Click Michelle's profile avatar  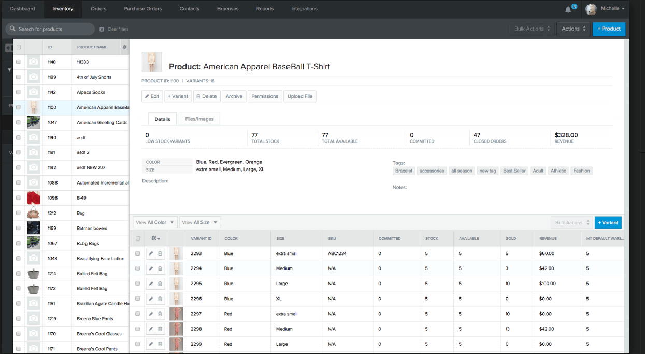coord(592,9)
